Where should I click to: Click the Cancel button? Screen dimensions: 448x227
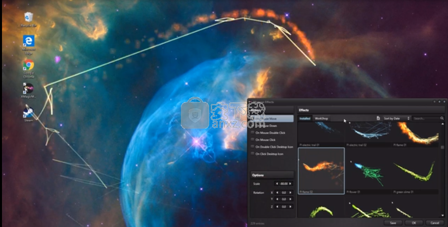pyautogui.click(x=435, y=223)
